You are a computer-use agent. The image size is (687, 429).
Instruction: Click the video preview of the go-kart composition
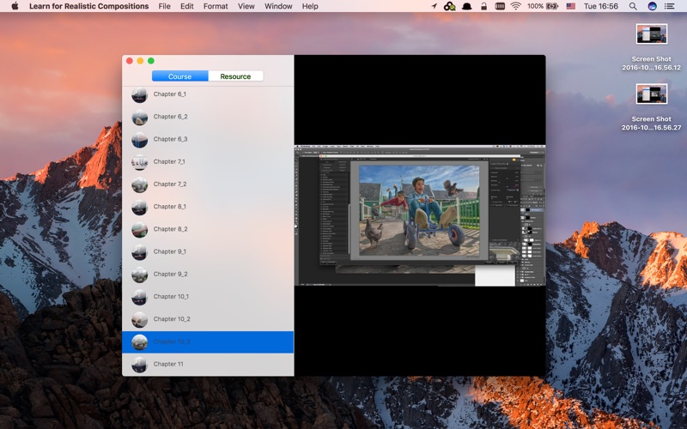pos(420,215)
